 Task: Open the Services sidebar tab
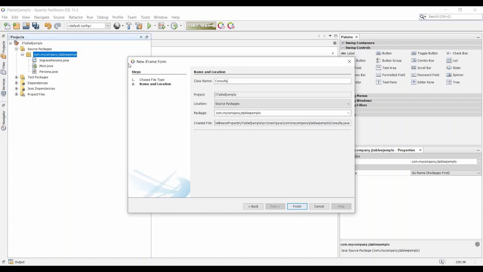(3, 87)
